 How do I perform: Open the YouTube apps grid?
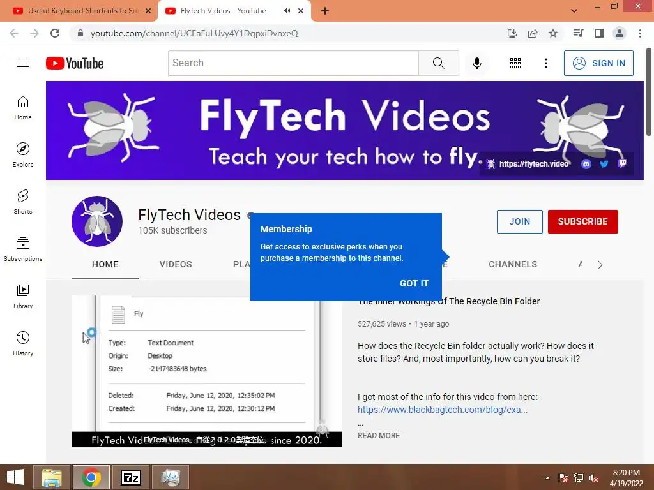[x=515, y=63]
